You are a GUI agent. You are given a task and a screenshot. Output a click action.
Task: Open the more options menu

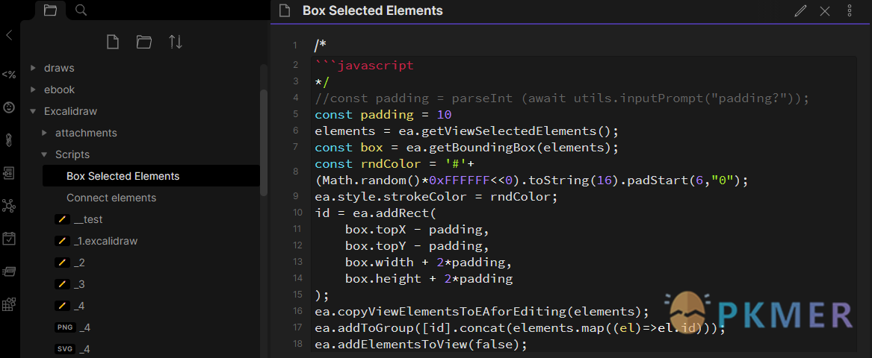tap(849, 10)
